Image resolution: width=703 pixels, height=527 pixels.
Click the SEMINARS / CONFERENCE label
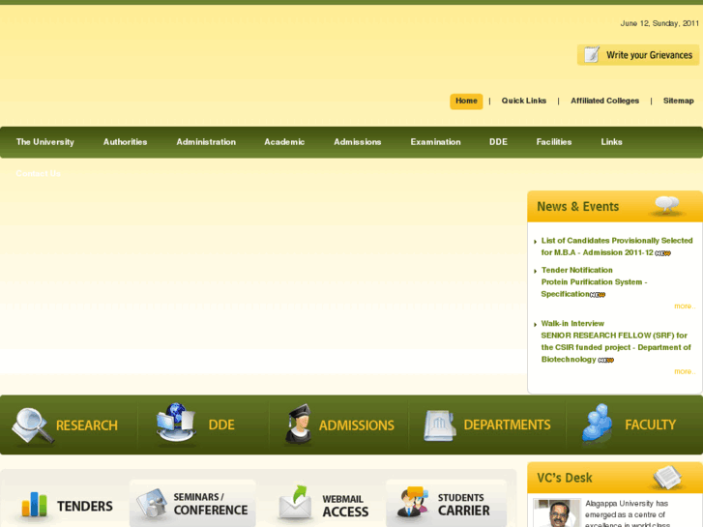[x=210, y=504]
